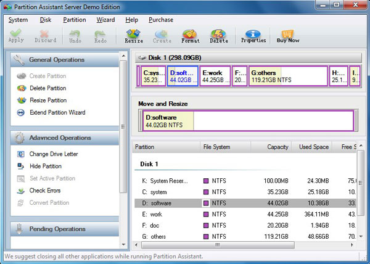The height and width of the screenshot is (264, 370).
Task: Open the Partition menu
Action: coord(74,20)
